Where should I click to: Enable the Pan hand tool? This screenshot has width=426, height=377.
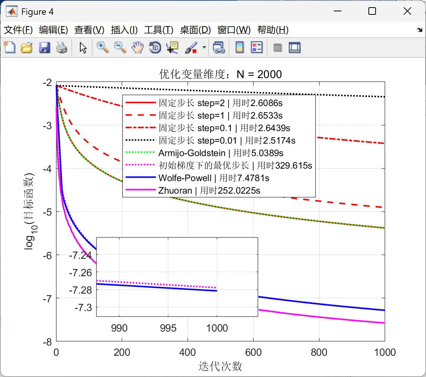138,47
